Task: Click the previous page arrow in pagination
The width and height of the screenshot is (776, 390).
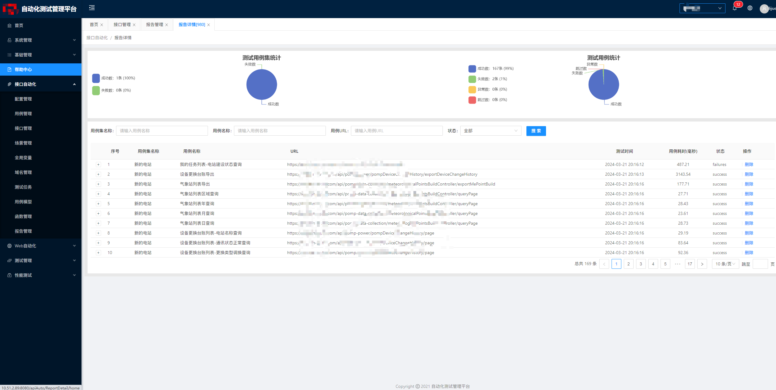Action: (x=604, y=264)
